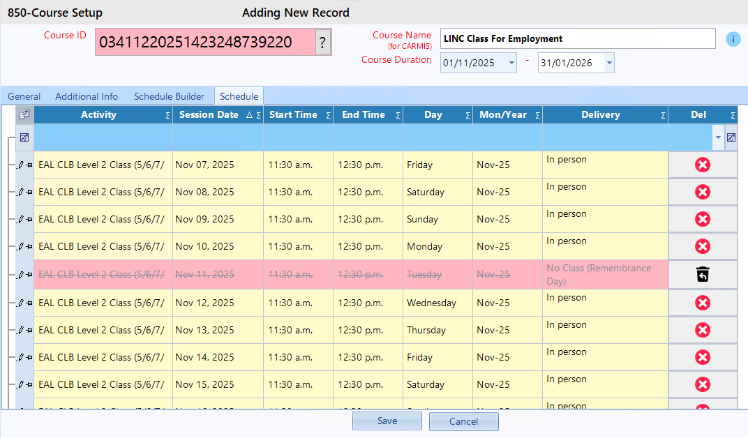748x438 pixels.
Task: Click the blue info icon beside Course Name
Action: 733,39
